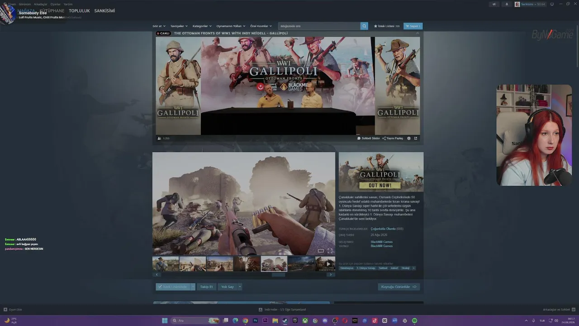Open Microsoft Edge from the taskbar
The image size is (579, 326).
pyautogui.click(x=235, y=321)
